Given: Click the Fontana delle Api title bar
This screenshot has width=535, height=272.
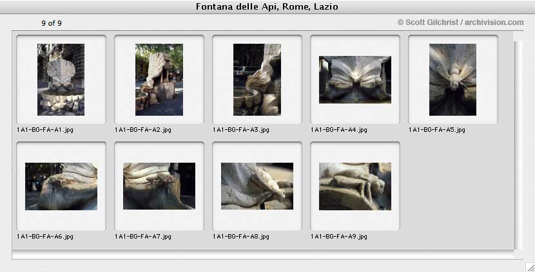Looking at the screenshot, I should coord(267,7).
